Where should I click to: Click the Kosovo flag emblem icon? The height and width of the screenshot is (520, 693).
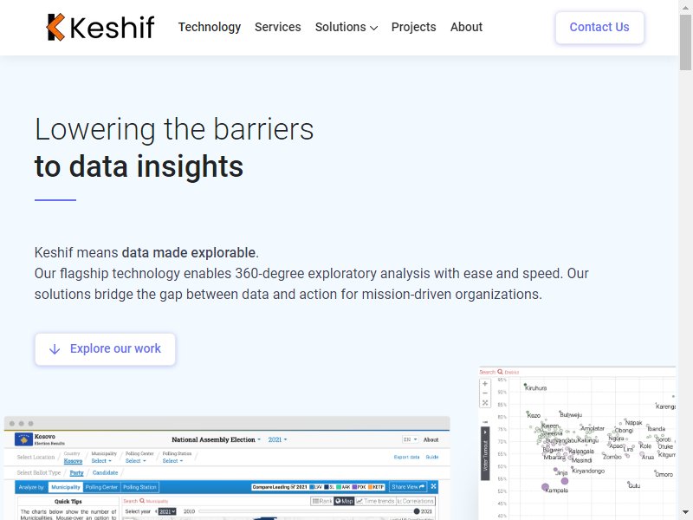[23, 439]
